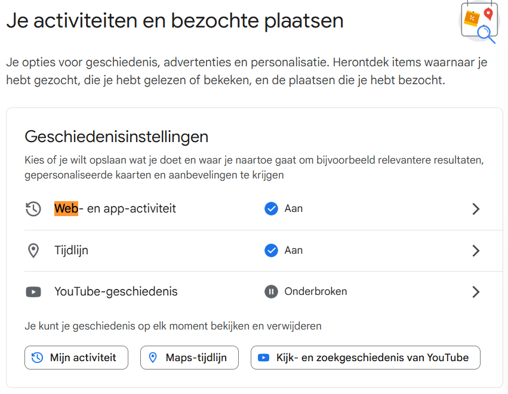Click the YouTube icon inside Kijk- en zoekgeschiedenis button

(263, 358)
